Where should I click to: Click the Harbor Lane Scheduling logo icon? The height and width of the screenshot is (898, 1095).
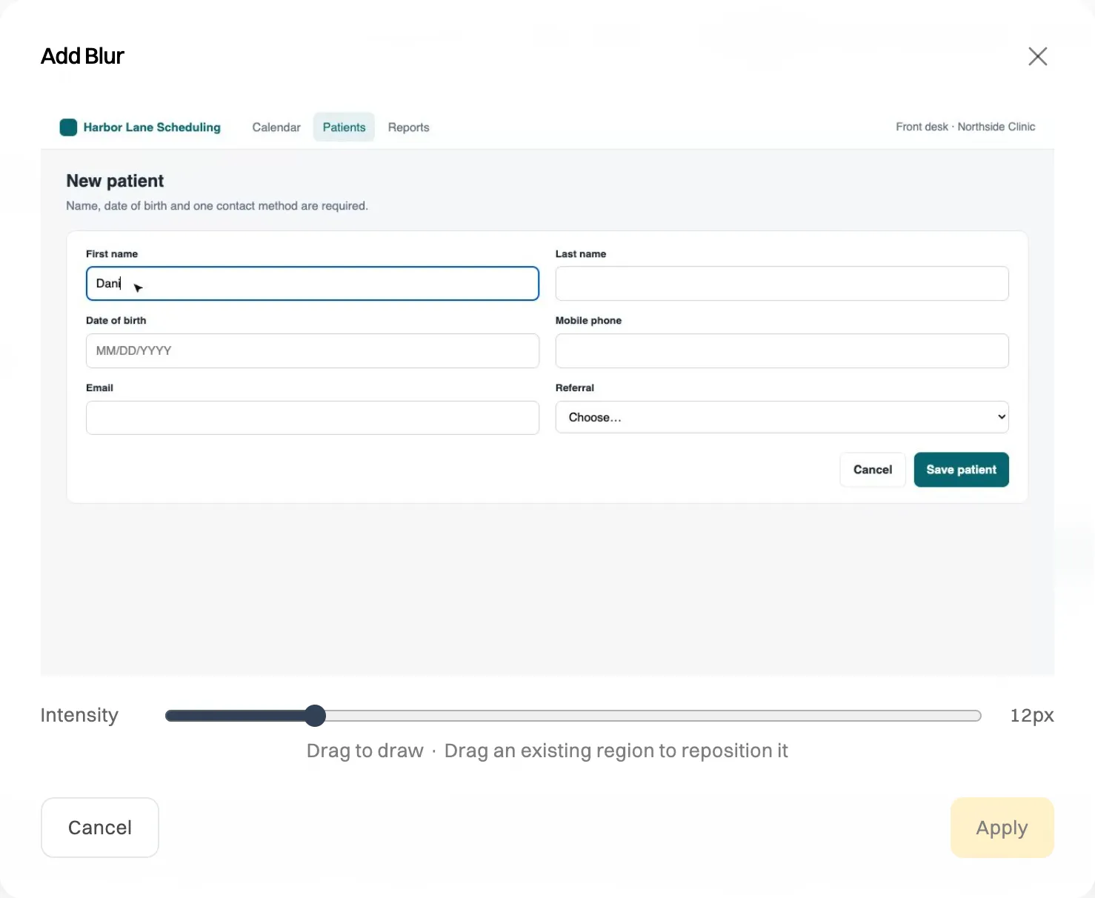click(68, 127)
